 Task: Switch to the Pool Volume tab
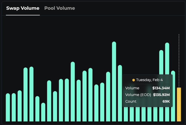(x=60, y=8)
